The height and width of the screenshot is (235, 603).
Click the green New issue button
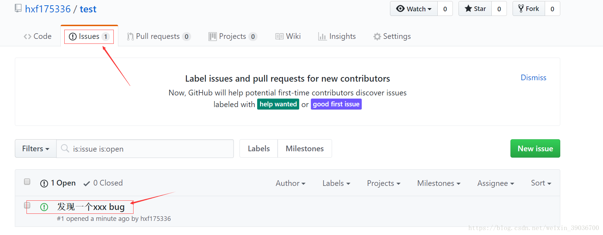tap(535, 149)
